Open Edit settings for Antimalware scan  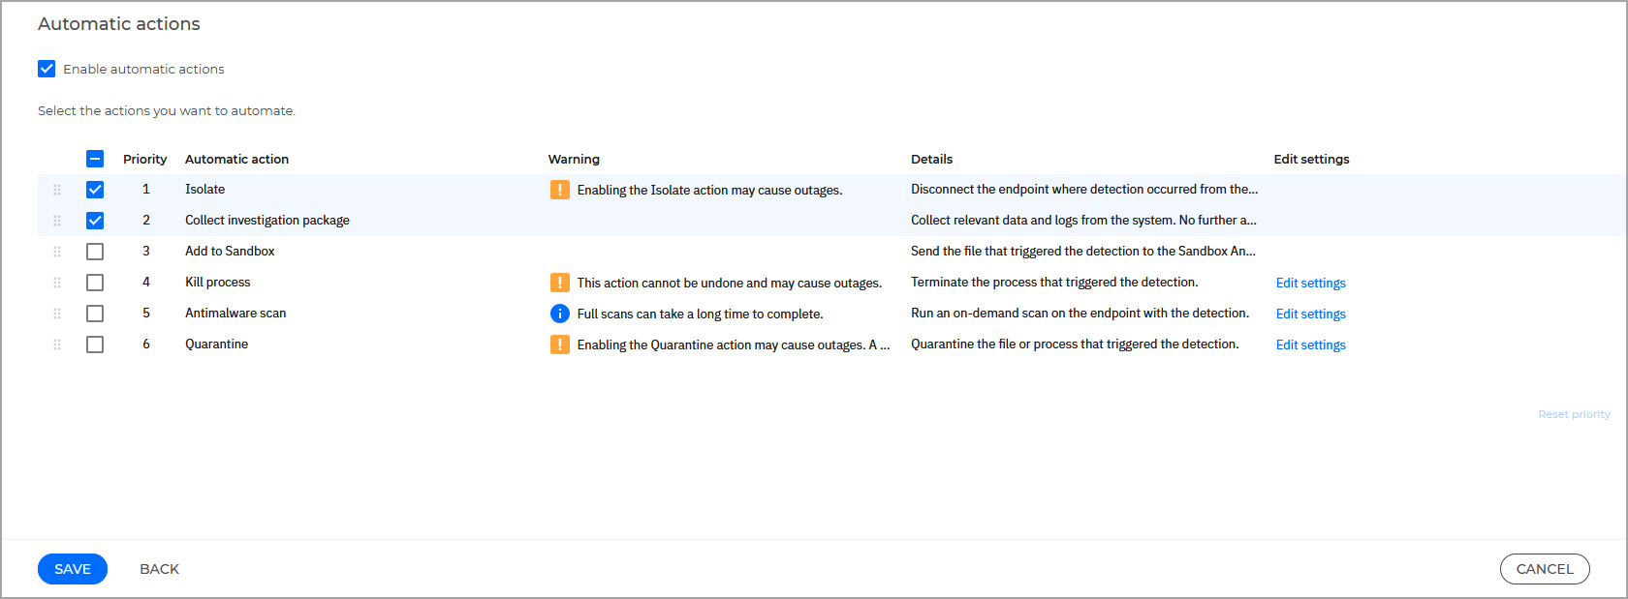tap(1310, 314)
